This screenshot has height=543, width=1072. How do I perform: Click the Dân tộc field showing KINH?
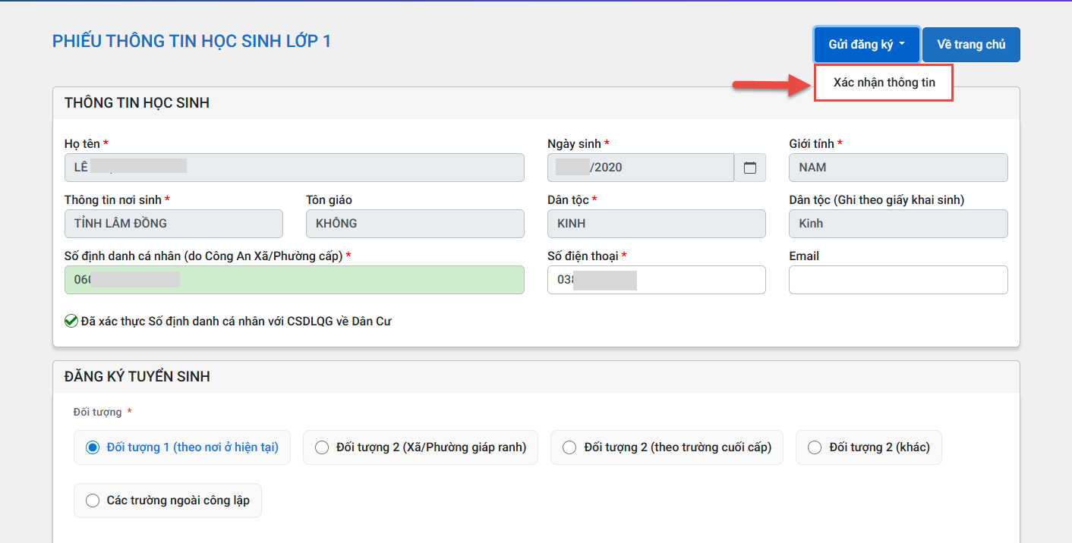[657, 224]
